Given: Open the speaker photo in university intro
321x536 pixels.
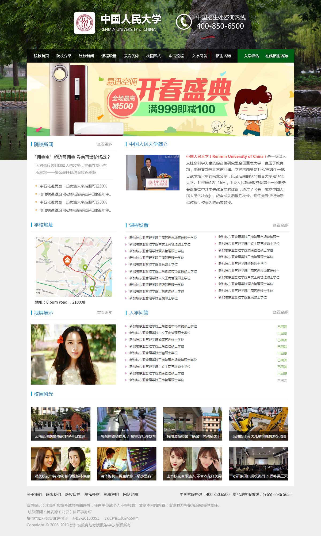Looking at the screenshot, I should pos(152,173).
